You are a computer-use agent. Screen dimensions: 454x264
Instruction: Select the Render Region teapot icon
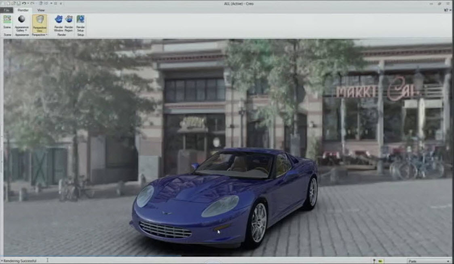[x=69, y=19]
